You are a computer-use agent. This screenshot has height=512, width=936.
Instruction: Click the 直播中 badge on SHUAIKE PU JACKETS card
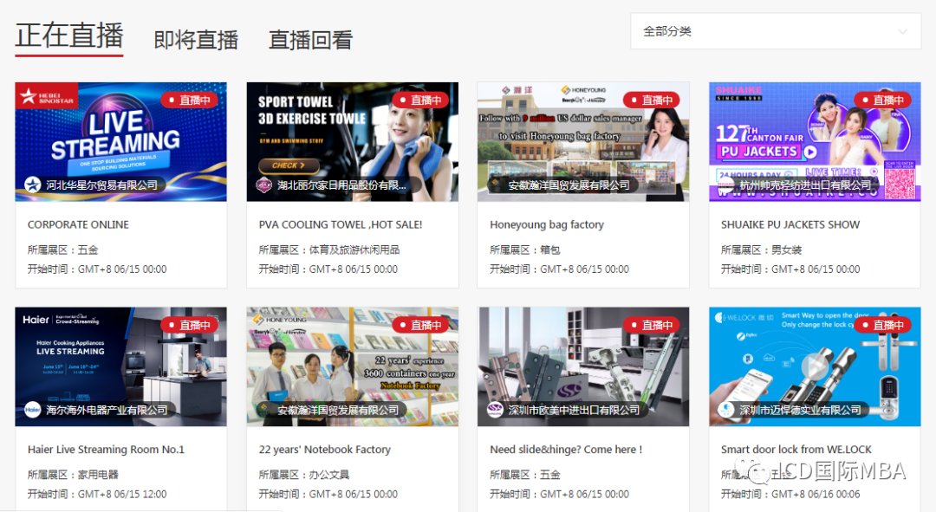(x=882, y=100)
